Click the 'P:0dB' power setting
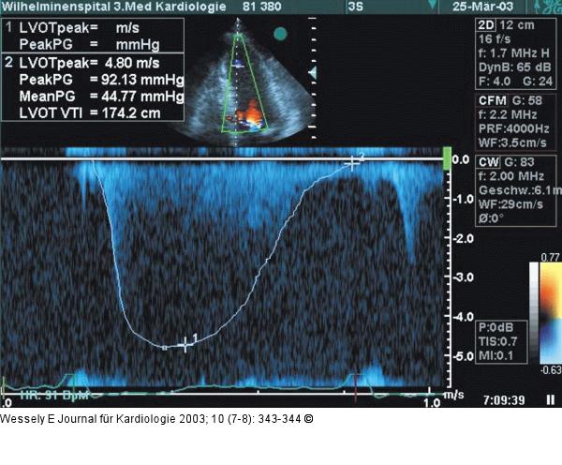Viewport: 562px width, 465px height. coord(496,327)
